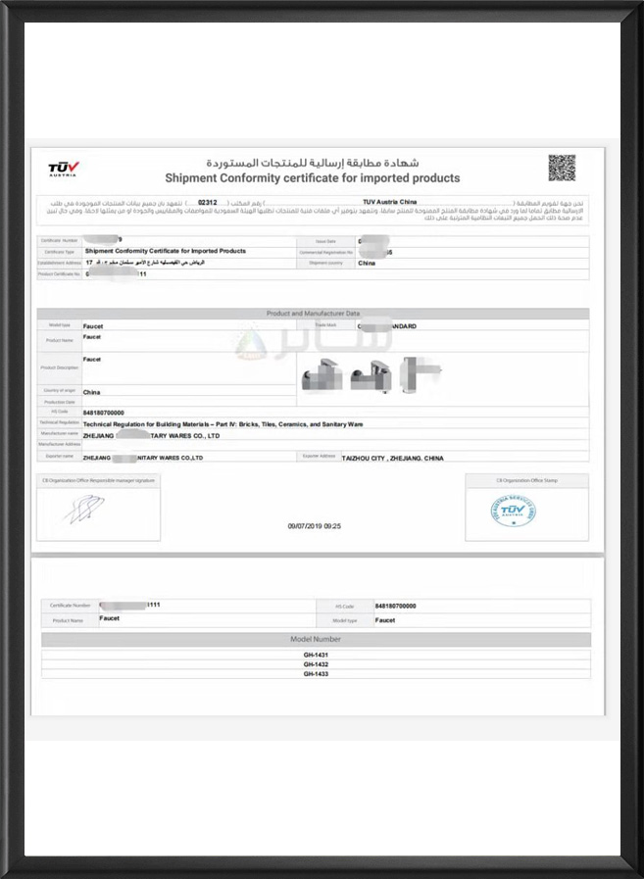Click the 'Model Number' section header
644x879 pixels.
316,639
